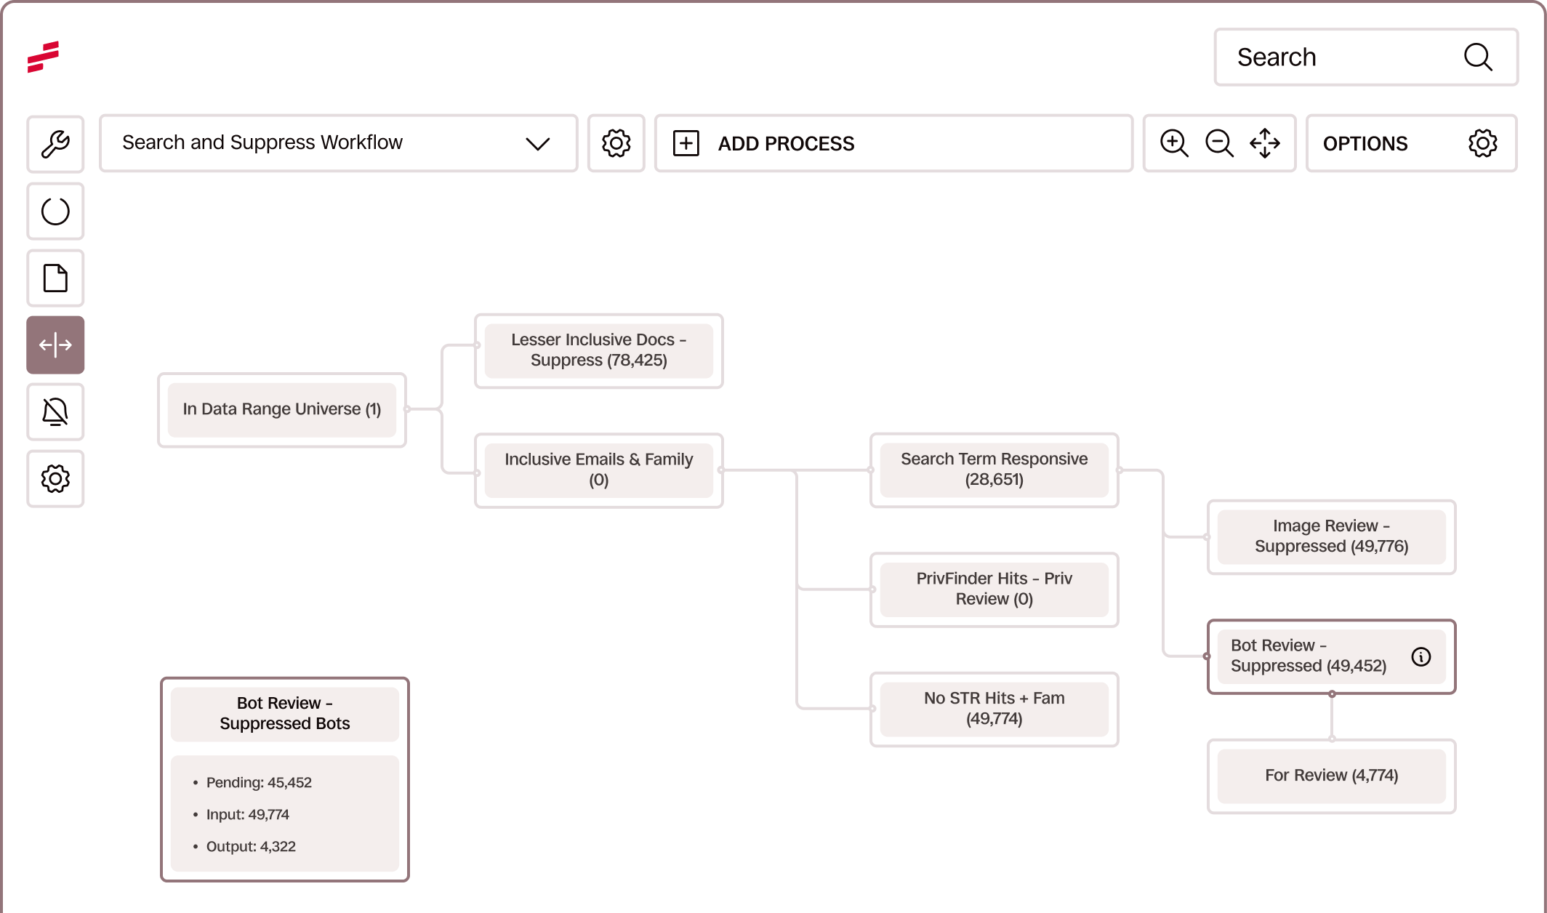Toggle the muted bell notifications icon

[55, 412]
